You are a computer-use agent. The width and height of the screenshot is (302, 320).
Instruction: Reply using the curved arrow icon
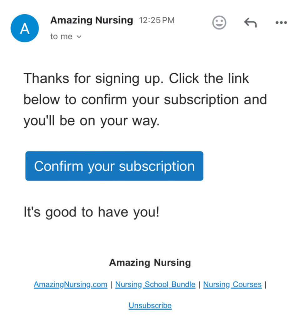tap(250, 22)
